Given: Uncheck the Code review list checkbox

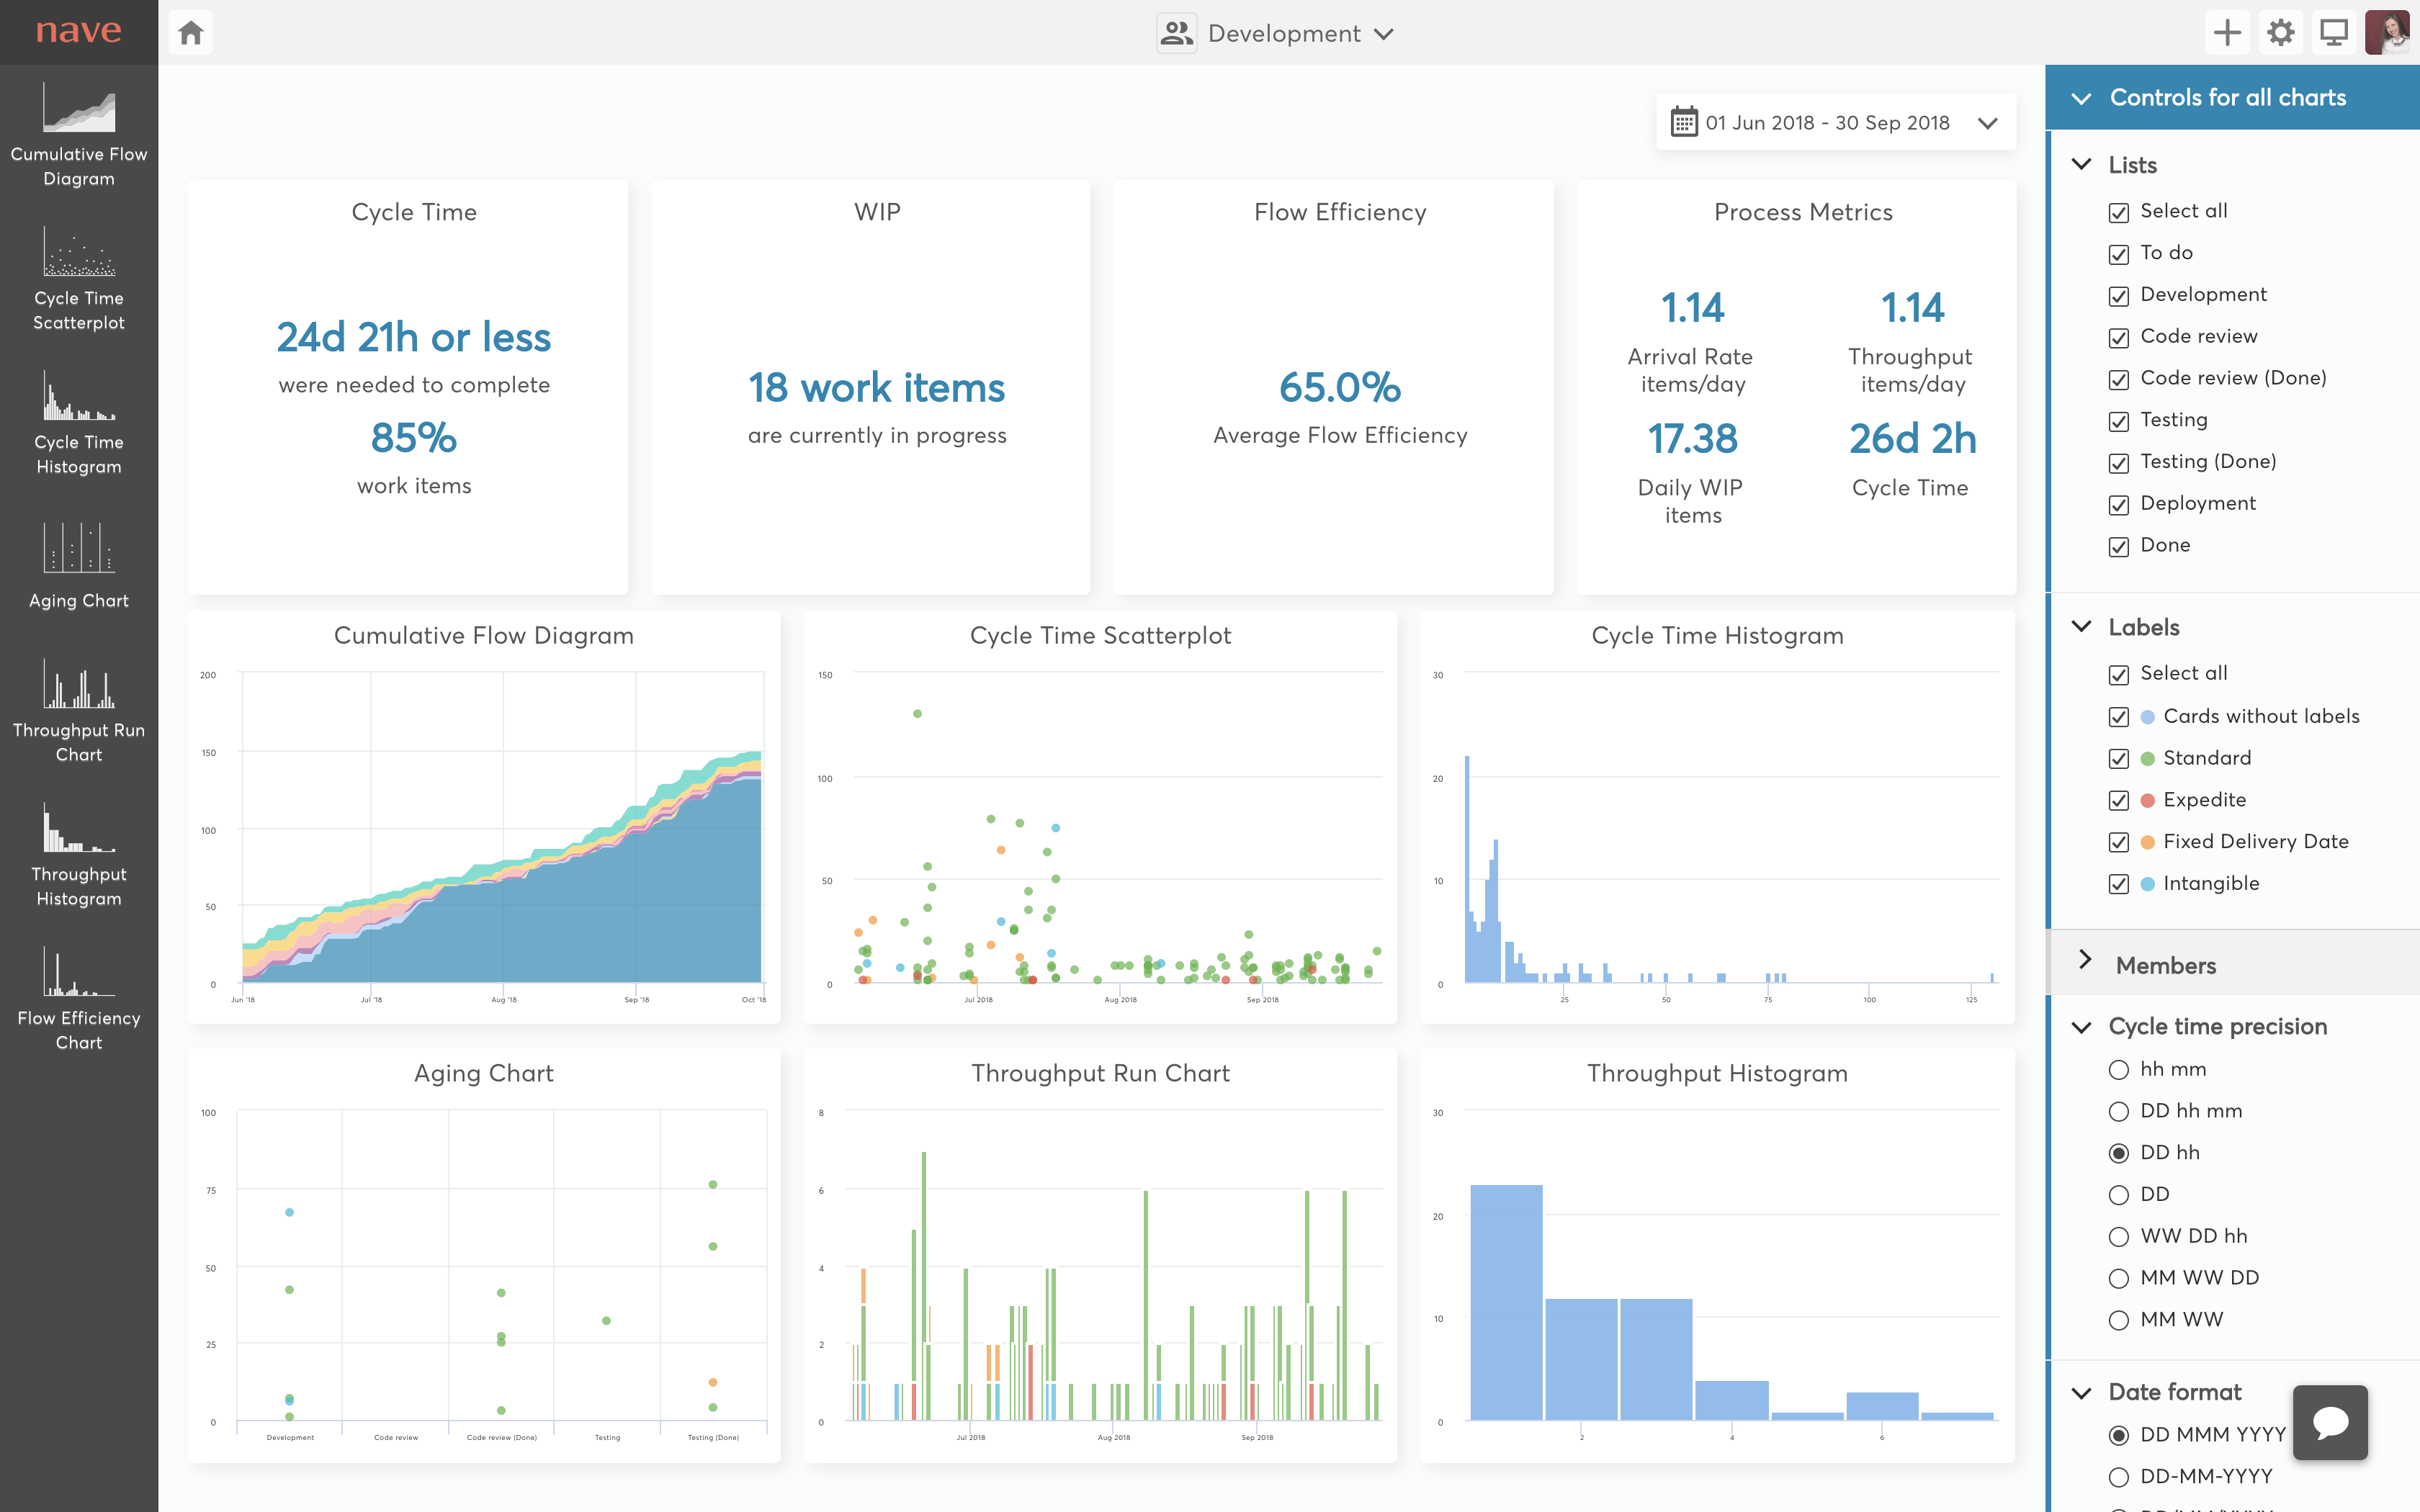Looking at the screenshot, I should [2118, 338].
